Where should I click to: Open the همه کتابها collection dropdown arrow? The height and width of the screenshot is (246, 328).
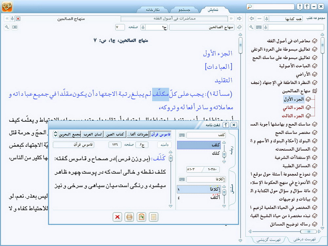266,19
